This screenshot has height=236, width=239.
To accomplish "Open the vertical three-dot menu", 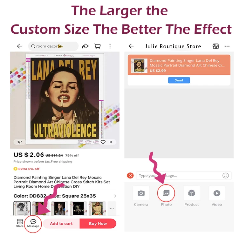I will (110, 46).
